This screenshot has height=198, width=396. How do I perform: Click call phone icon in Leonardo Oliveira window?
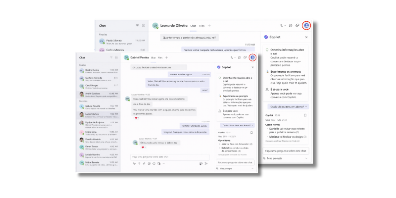pyautogui.click(x=282, y=26)
